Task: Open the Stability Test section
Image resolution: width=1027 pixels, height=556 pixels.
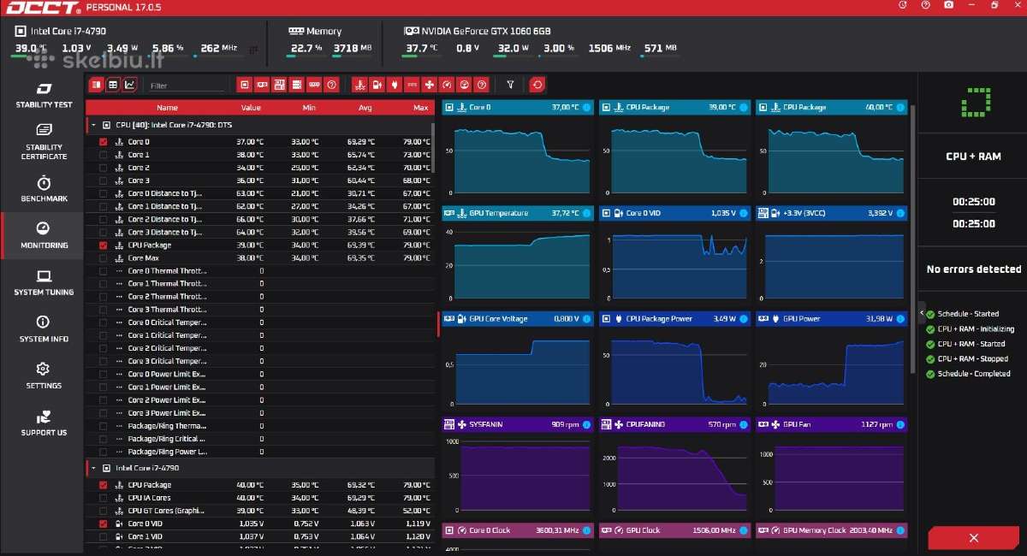Action: pyautogui.click(x=44, y=95)
